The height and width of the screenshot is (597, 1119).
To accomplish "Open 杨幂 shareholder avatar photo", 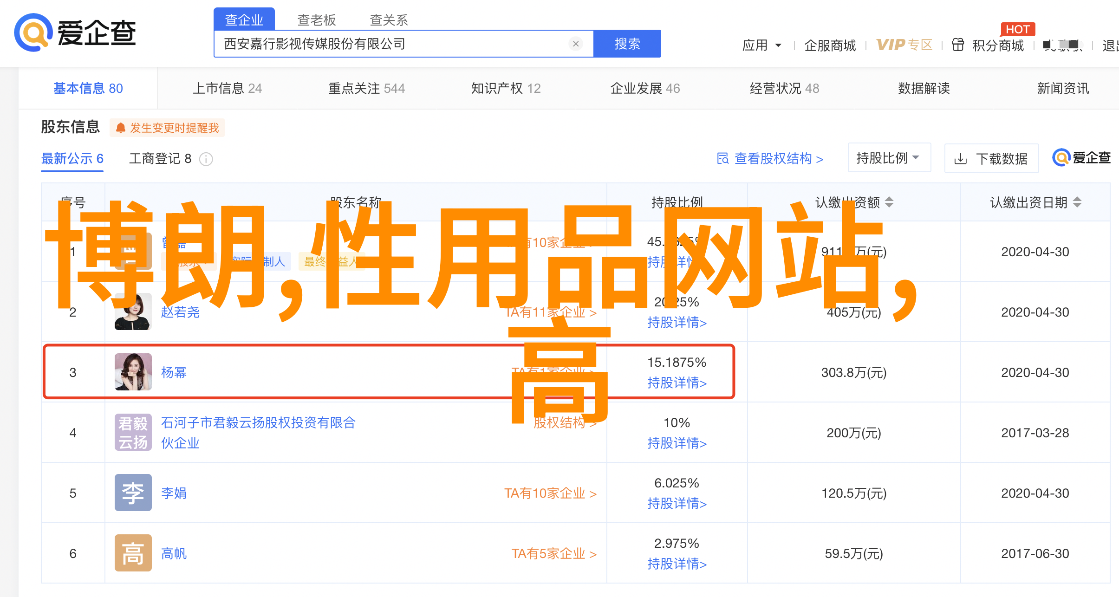I will (133, 372).
